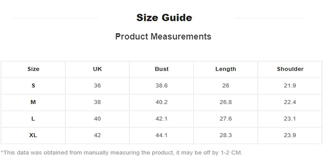Image resolution: width=323 pixels, height=156 pixels.
Task: Click shoulder value 23.1
Action: [x=290, y=119]
